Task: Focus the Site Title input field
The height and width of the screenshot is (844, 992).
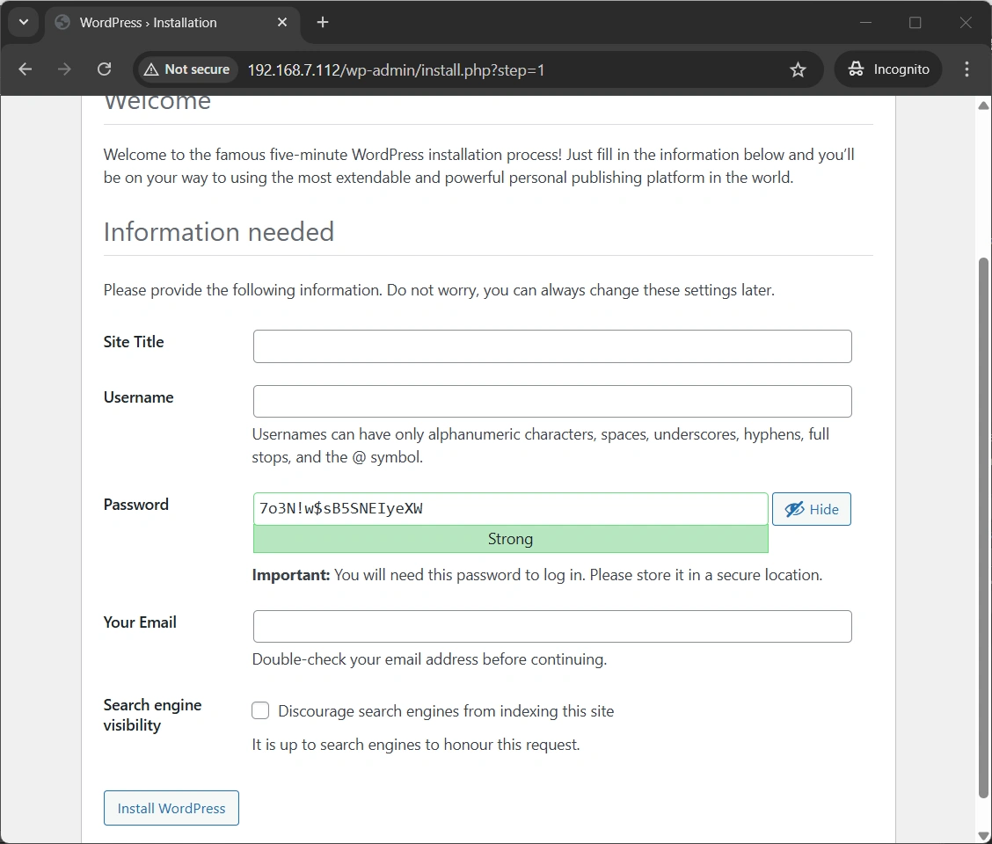Action: [552, 346]
